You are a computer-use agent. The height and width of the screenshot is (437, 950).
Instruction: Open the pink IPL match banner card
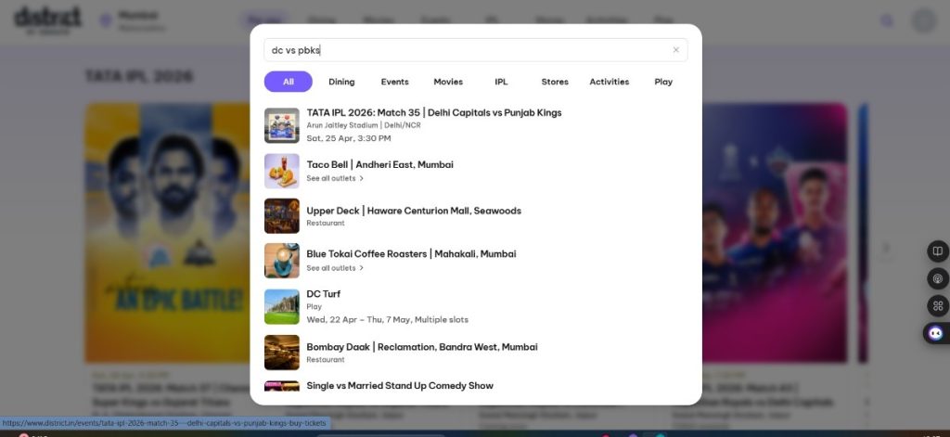point(775,233)
